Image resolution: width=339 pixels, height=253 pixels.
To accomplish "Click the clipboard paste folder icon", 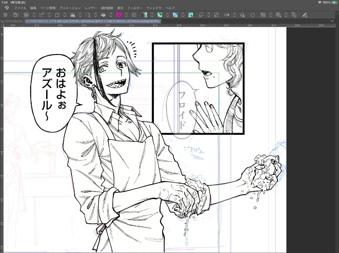I will (x=72, y=15).
